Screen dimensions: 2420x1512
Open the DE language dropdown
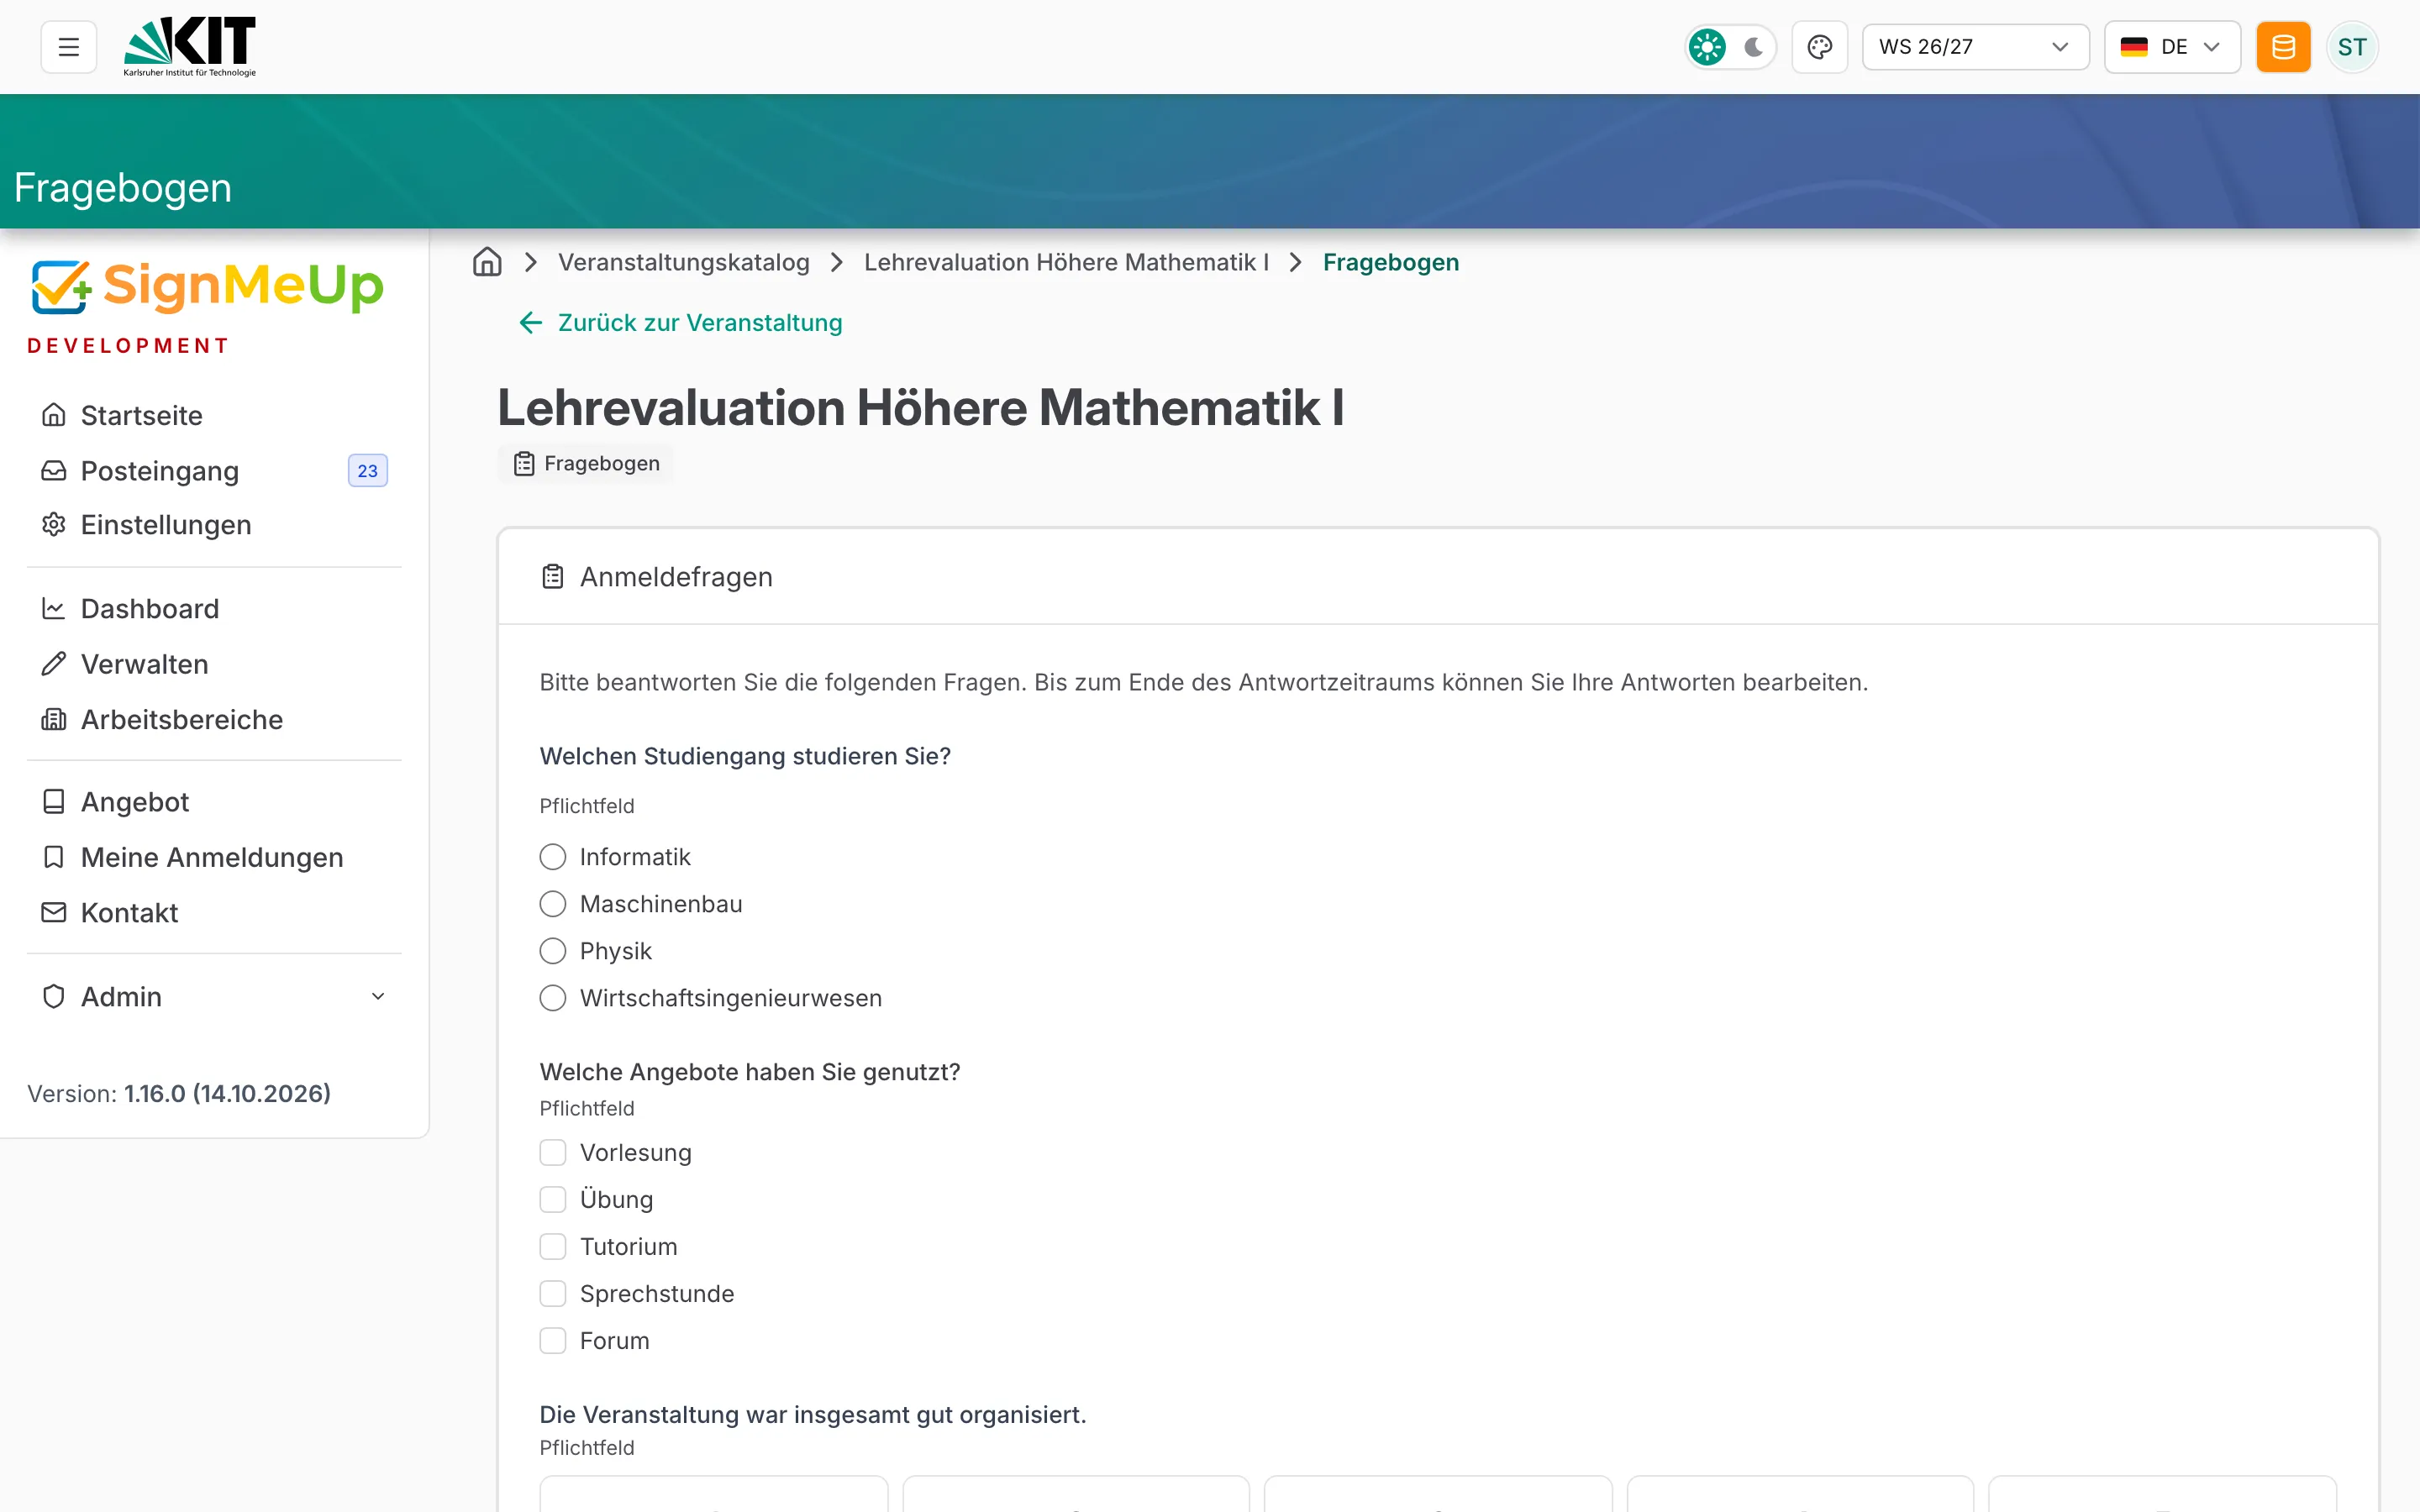2171,47
